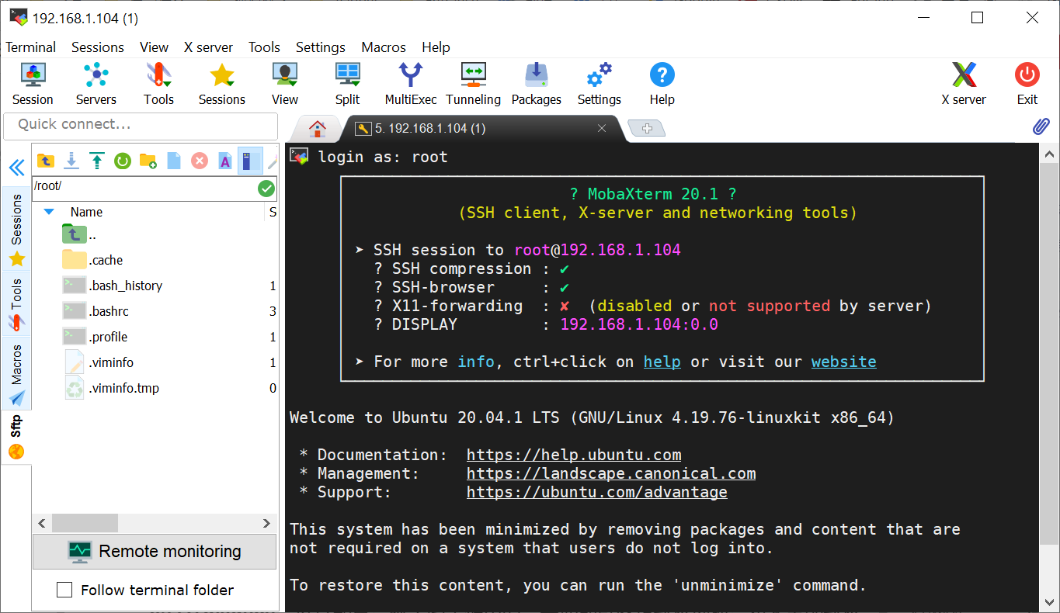The height and width of the screenshot is (613, 1060).
Task: Open the Tunneling tool
Action: [x=474, y=83]
